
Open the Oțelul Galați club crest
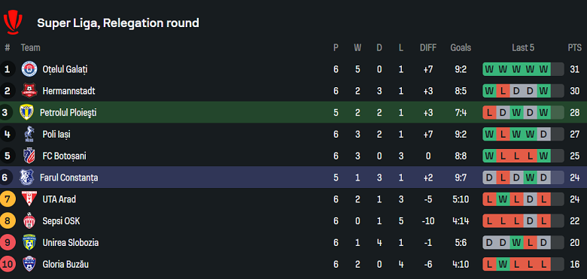pyautogui.click(x=29, y=69)
